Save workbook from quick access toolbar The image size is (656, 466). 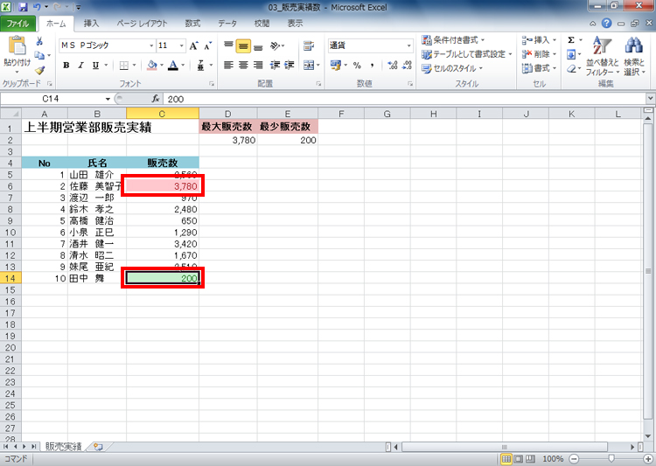click(x=23, y=7)
